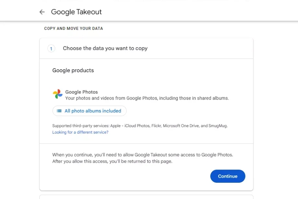Click the "Choose the data you want to copy" header
The width and height of the screenshot is (298, 199).
105,48
